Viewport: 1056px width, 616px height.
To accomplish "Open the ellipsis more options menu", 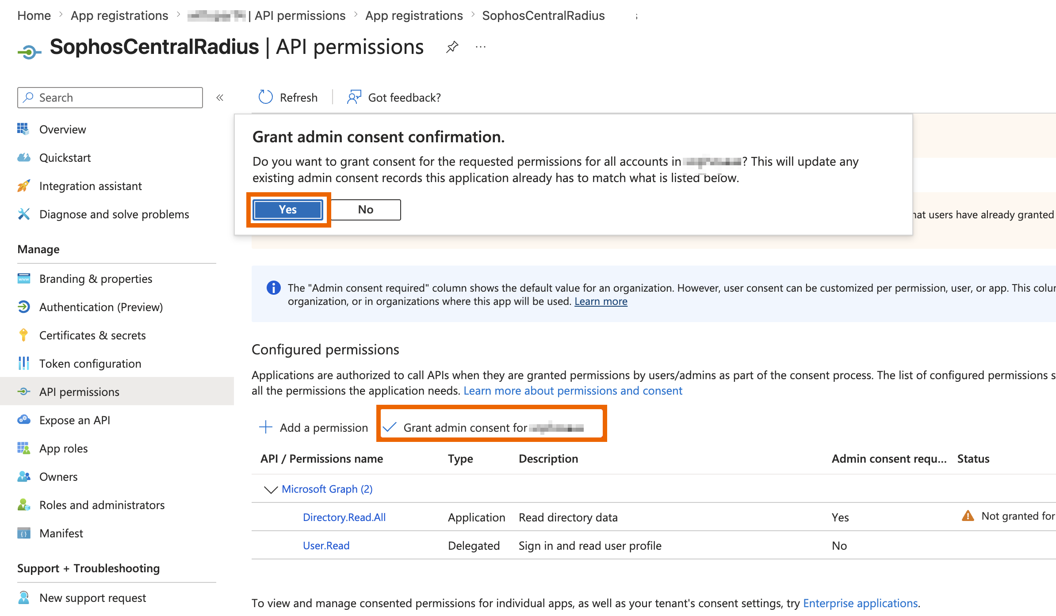I will coord(481,47).
